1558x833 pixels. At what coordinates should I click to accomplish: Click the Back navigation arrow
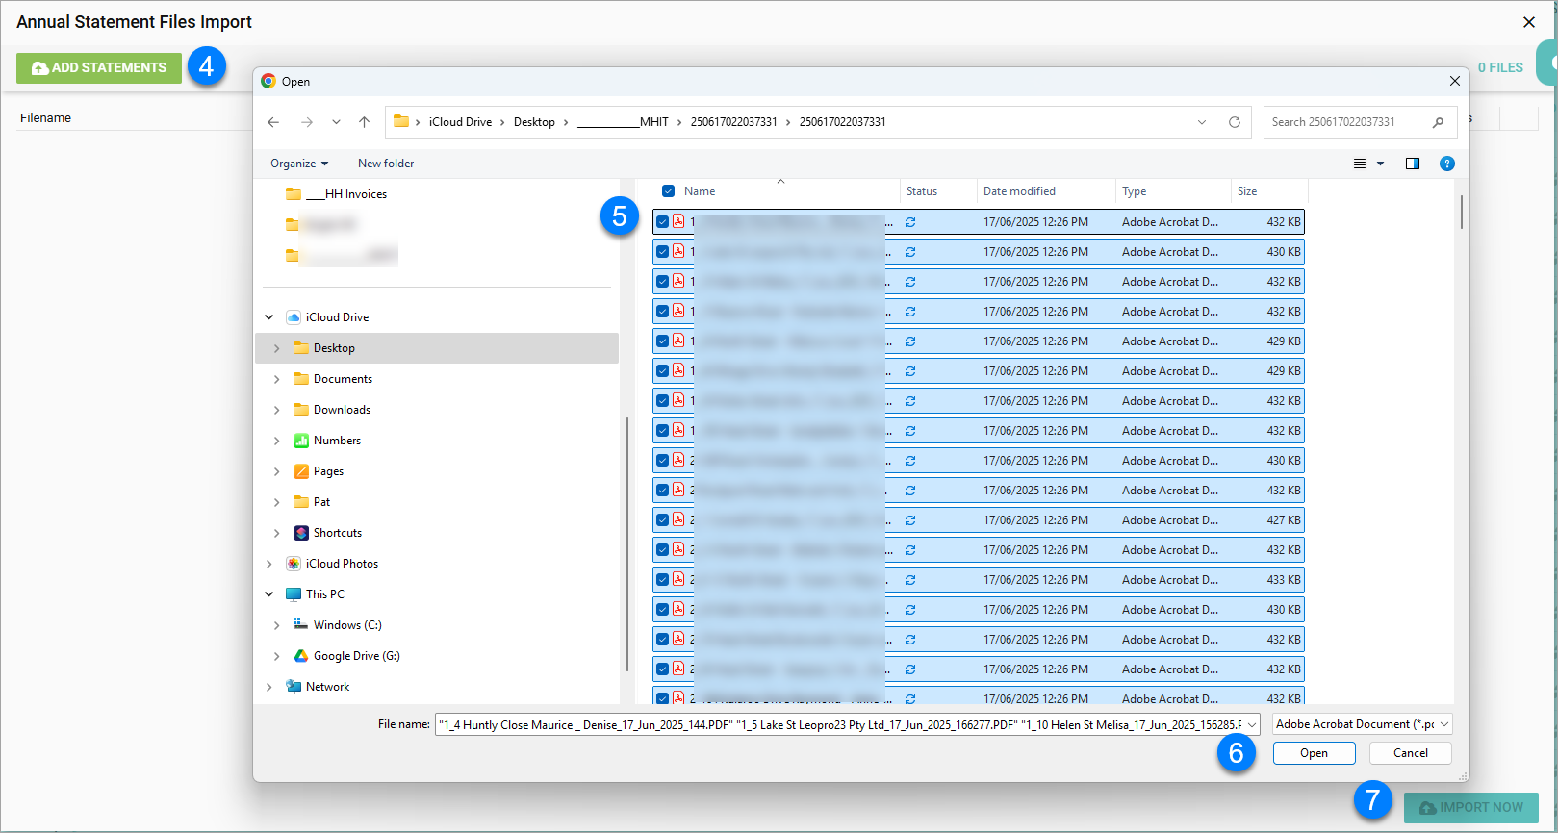click(x=273, y=122)
